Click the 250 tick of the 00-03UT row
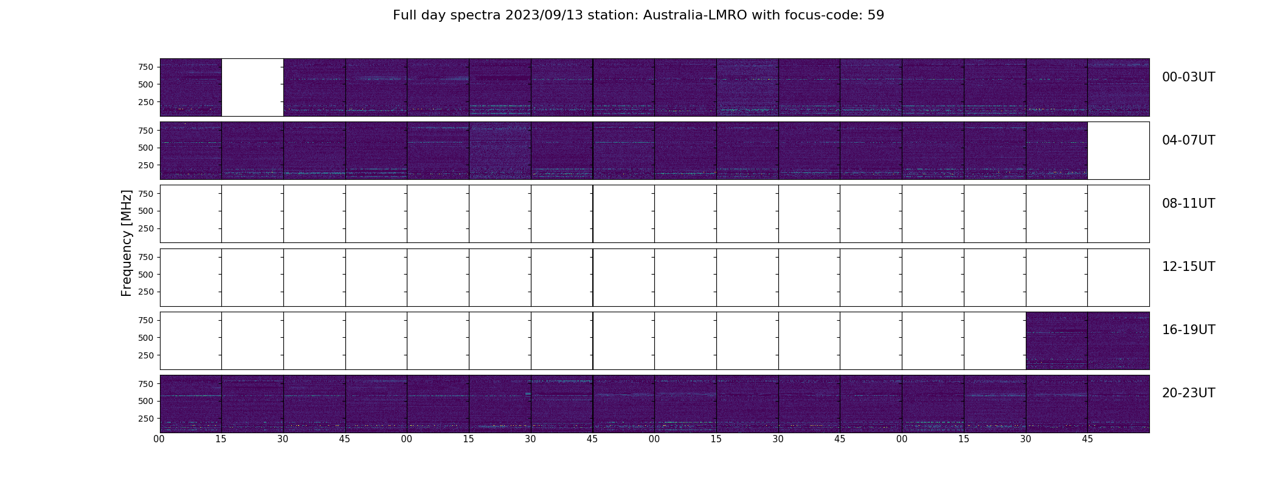The height and width of the screenshot is (486, 1277). (146, 102)
